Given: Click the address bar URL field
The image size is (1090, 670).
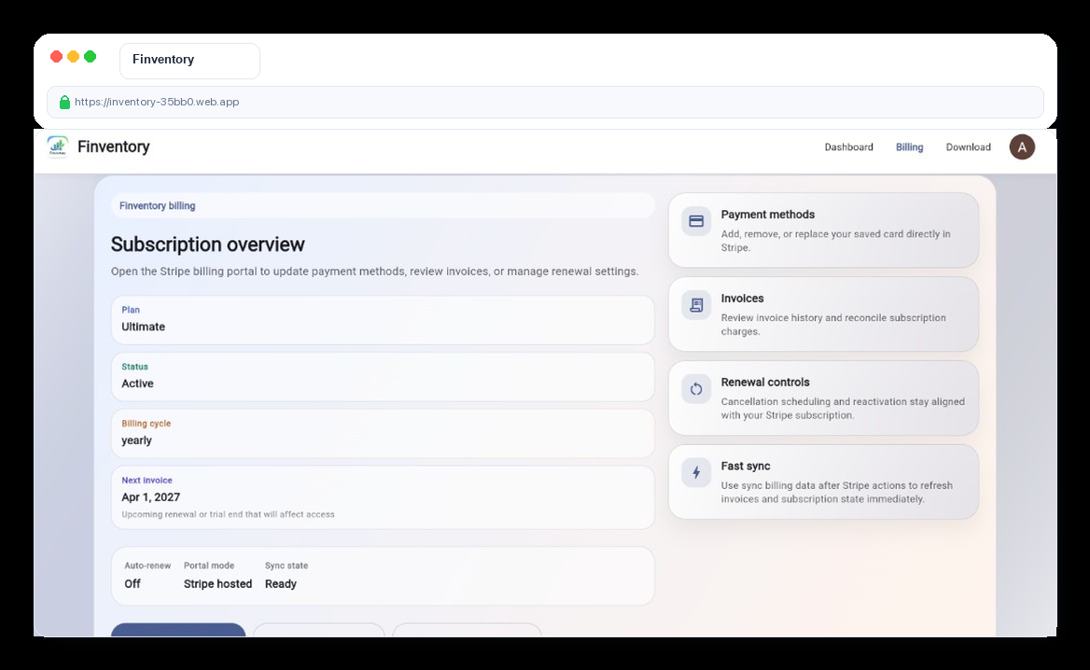Looking at the screenshot, I should tap(545, 102).
